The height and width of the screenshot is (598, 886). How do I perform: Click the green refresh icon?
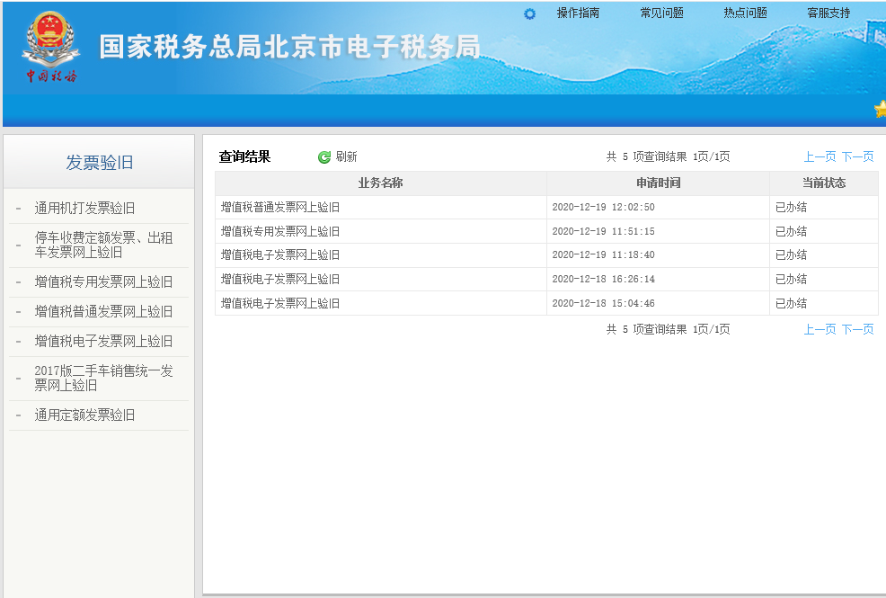[324, 157]
